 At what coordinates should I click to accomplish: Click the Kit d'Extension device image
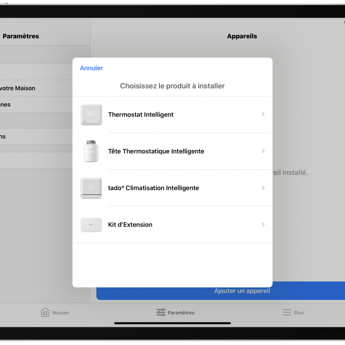click(x=91, y=225)
